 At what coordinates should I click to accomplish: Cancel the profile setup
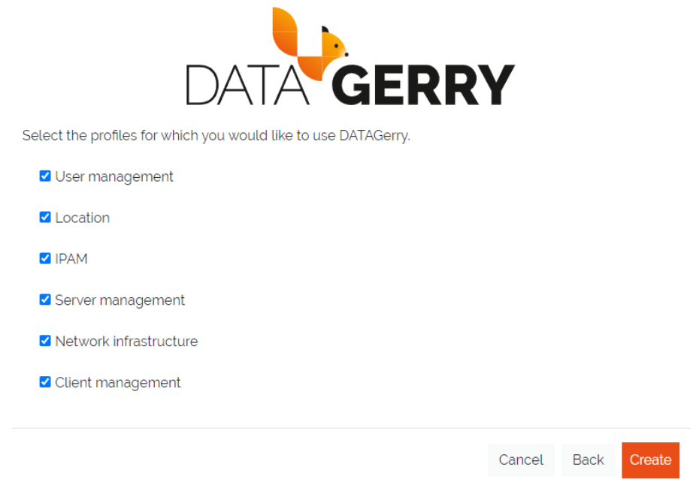[x=521, y=459]
